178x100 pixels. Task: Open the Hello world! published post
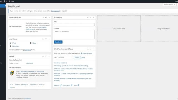(29, 63)
